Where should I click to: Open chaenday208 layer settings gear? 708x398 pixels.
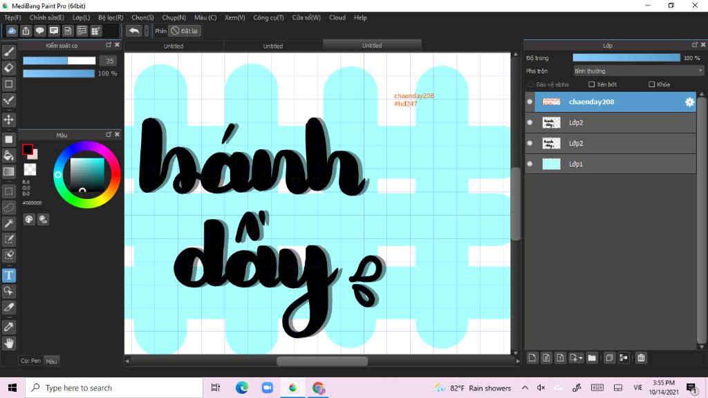pyautogui.click(x=689, y=102)
